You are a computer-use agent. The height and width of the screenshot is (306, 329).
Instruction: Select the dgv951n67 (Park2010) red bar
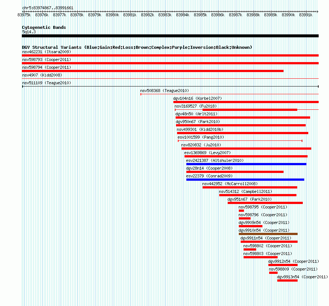coord(265,203)
